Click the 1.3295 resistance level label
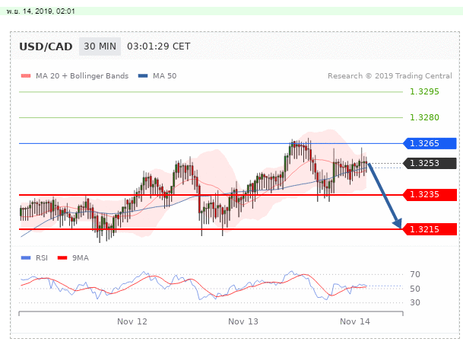Screen dimensions: 463x345 coord(424,91)
